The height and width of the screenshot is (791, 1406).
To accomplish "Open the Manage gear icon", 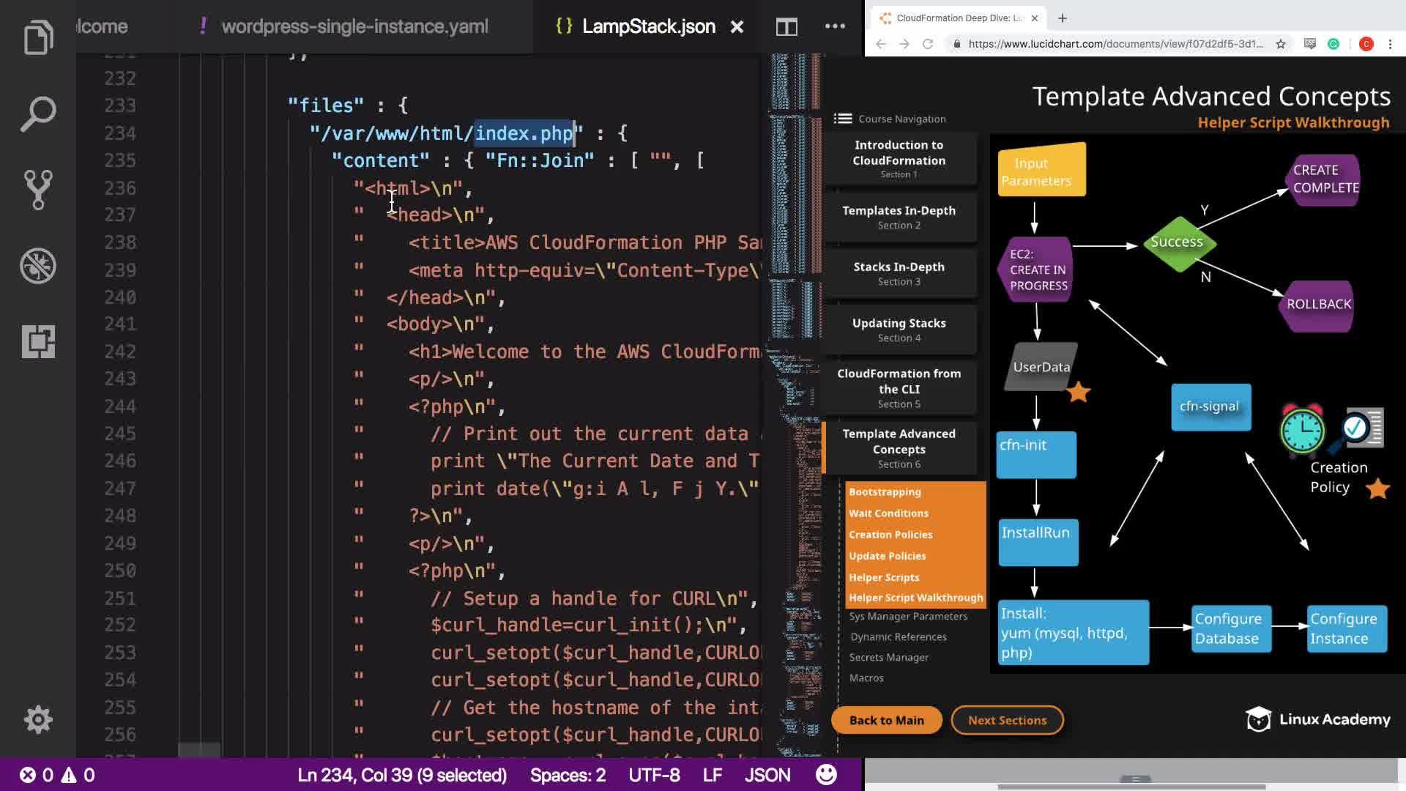I will click(38, 719).
